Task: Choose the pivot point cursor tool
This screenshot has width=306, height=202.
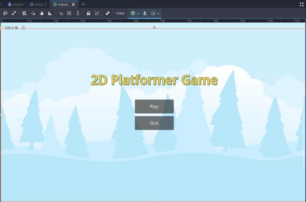Action: click(x=33, y=13)
